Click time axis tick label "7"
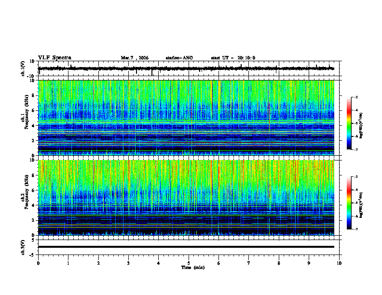The image size is (382, 295). tap(249, 263)
